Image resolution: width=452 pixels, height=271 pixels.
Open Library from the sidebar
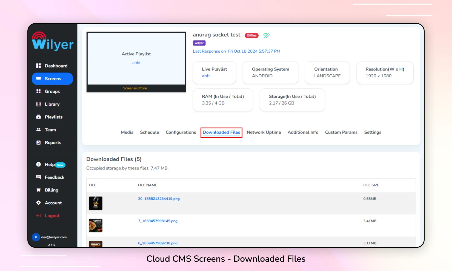click(52, 104)
